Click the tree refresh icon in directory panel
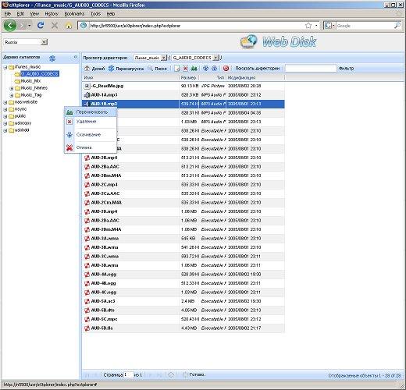This screenshot has width=406, height=390. point(52,58)
